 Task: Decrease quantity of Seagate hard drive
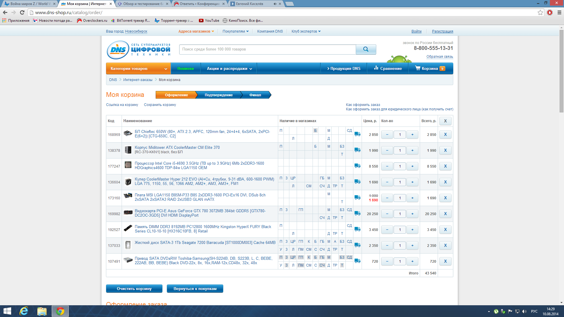[387, 246]
